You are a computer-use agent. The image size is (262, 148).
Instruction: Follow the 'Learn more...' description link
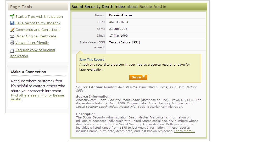[x=184, y=131]
